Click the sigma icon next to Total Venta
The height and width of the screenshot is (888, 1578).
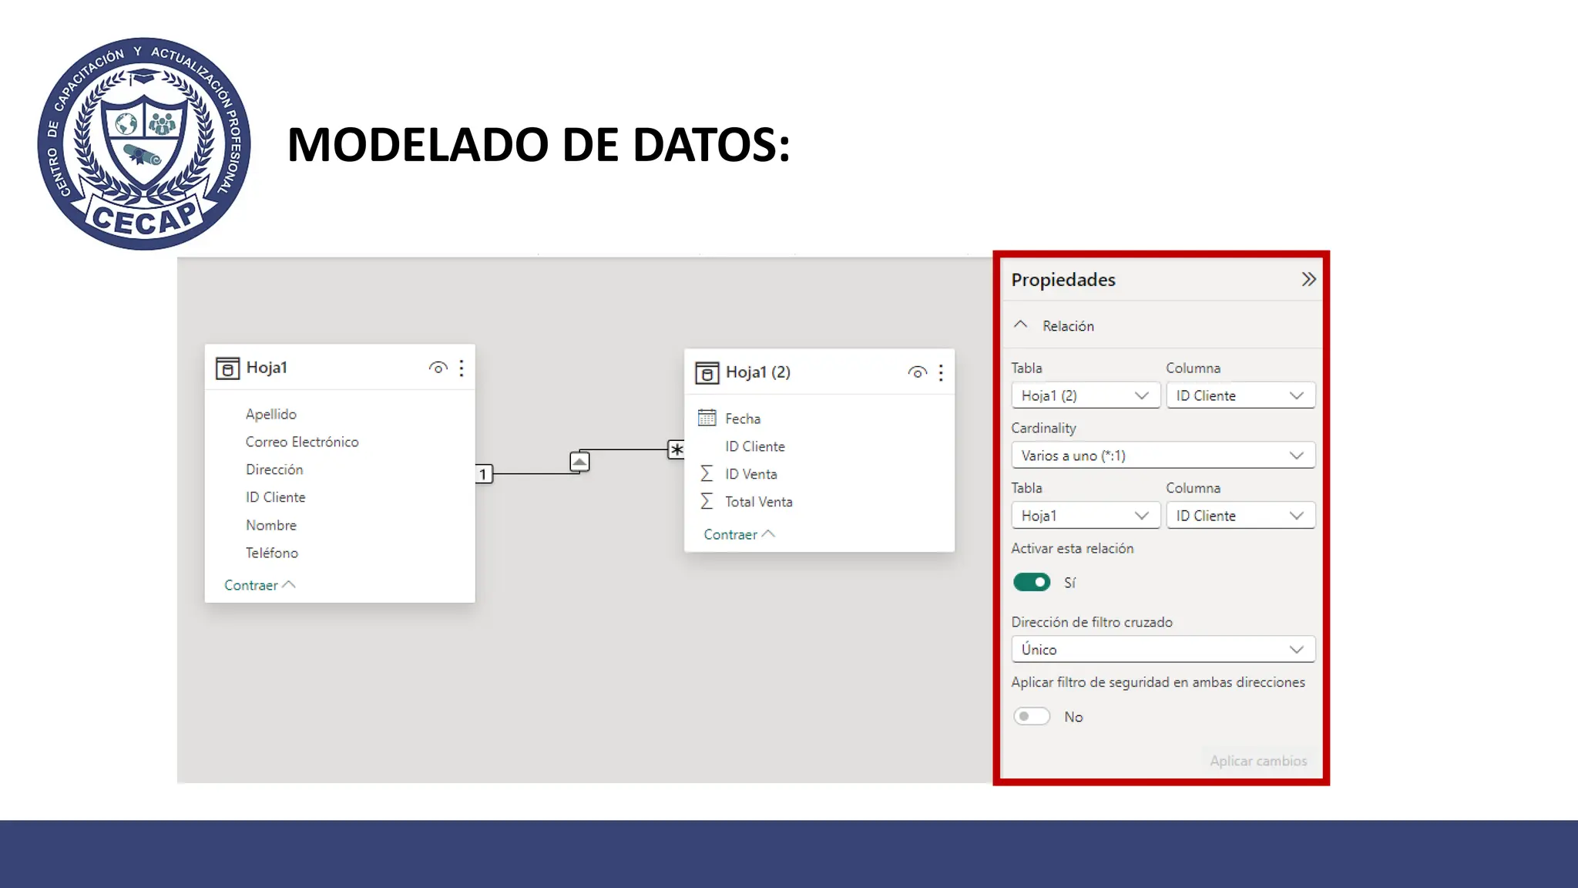tap(707, 501)
